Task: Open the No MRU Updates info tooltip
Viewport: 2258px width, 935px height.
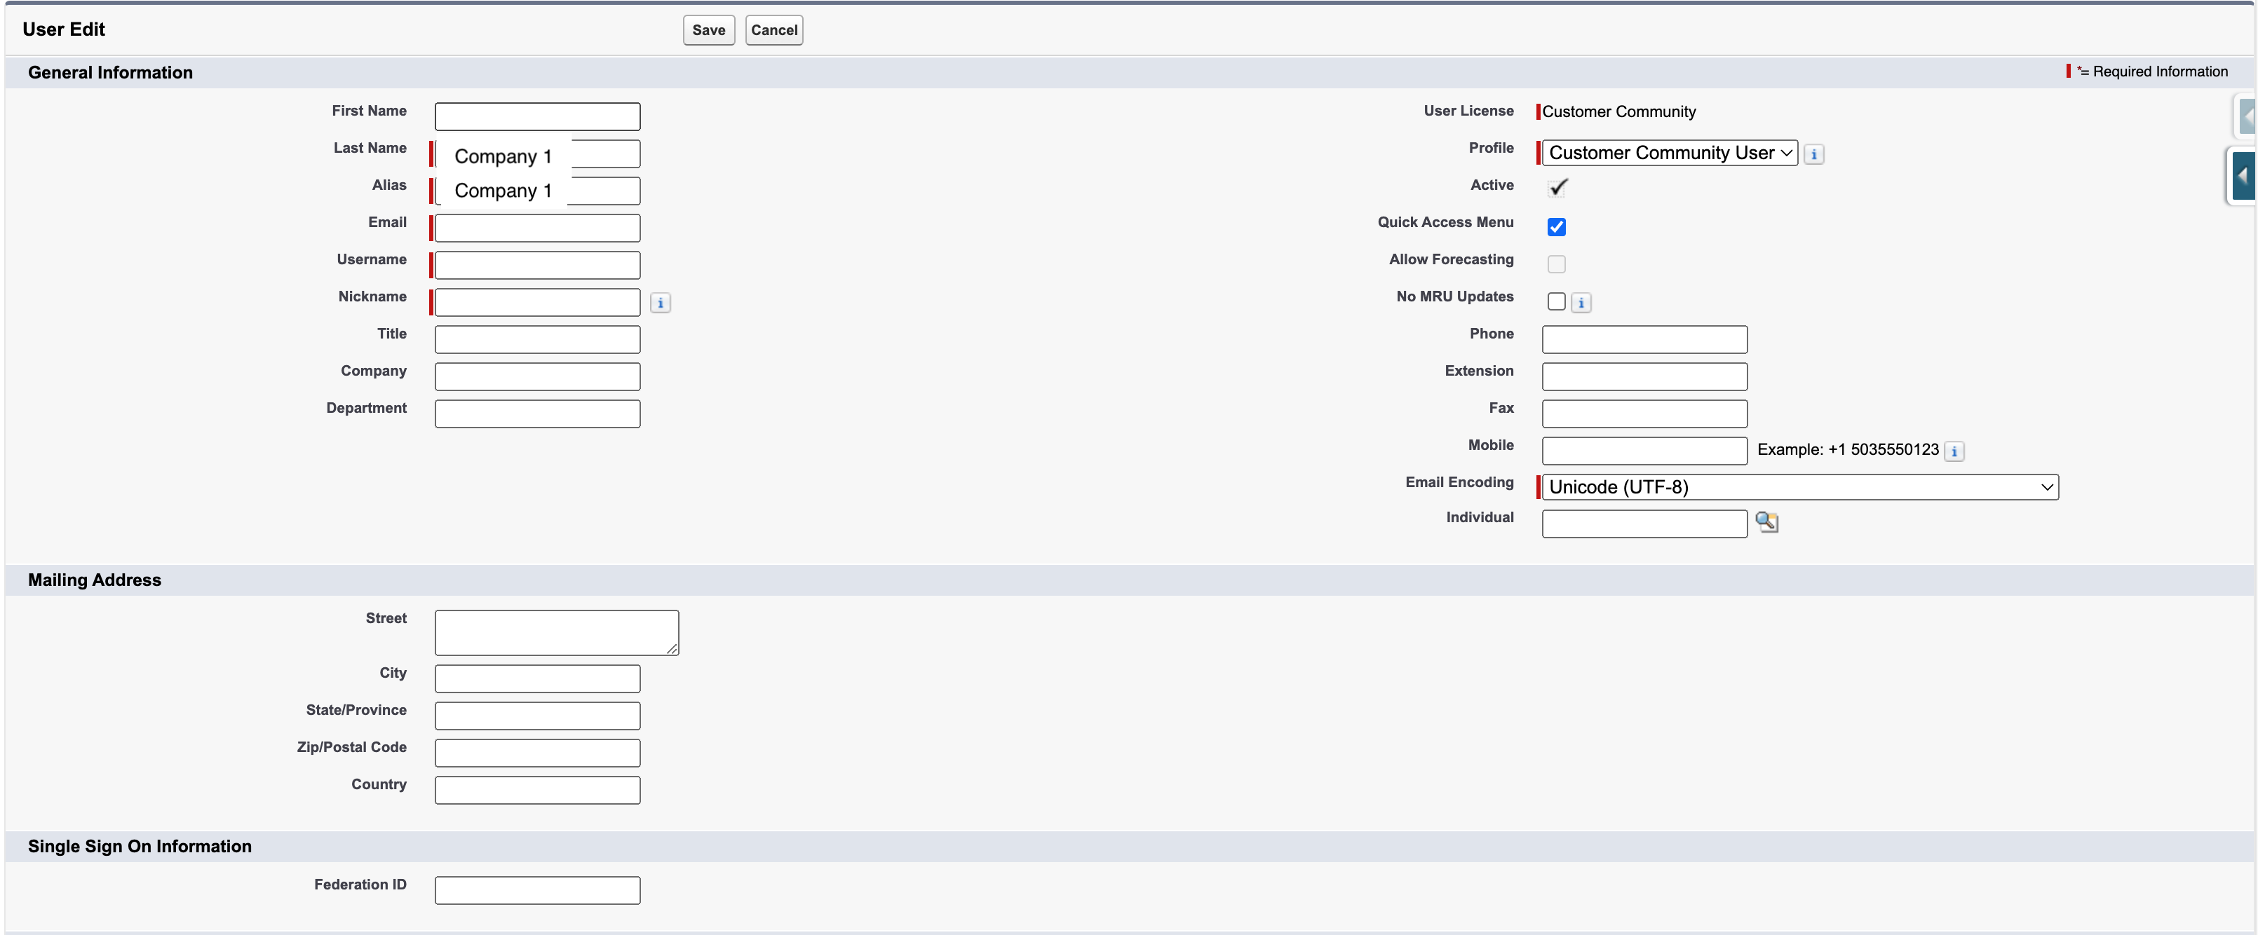Action: click(x=1581, y=302)
